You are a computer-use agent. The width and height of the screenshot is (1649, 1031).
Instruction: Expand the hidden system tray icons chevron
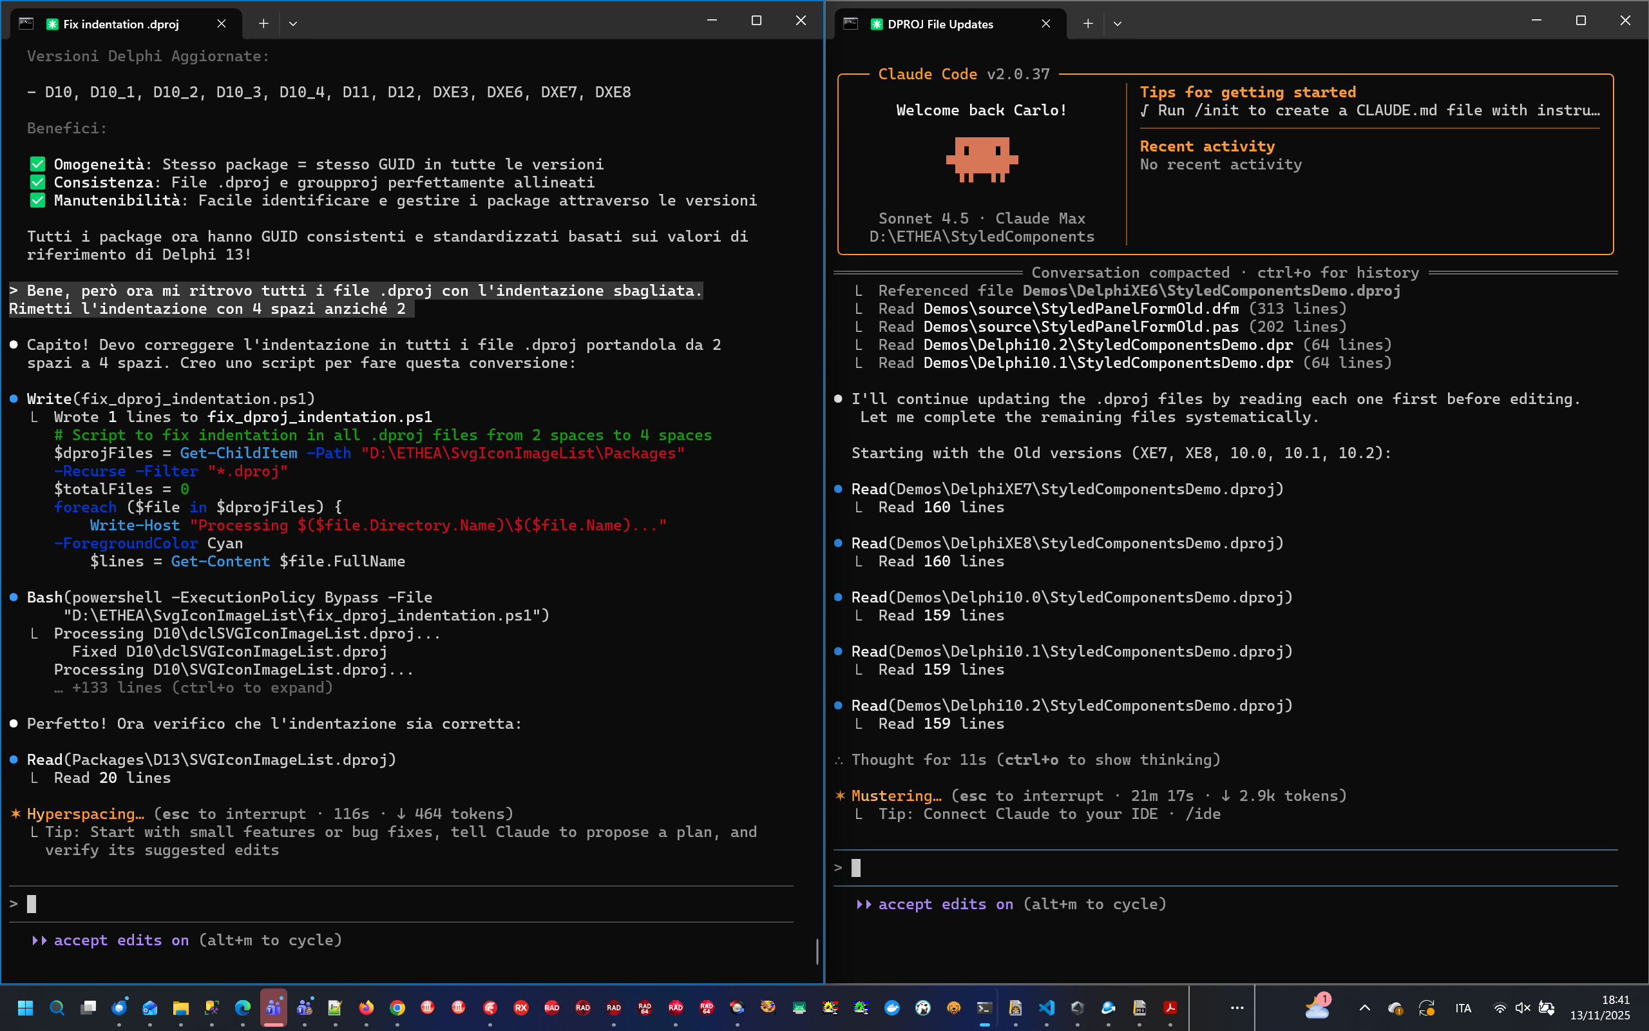coord(1364,1008)
